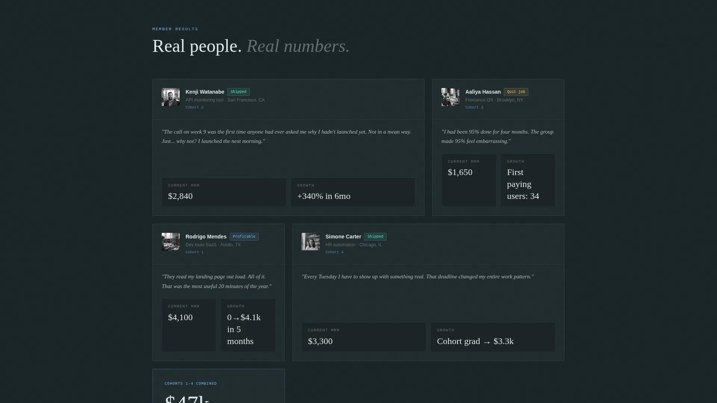Select the name Aaliya Hassan
717x403 pixels.
[x=483, y=92]
